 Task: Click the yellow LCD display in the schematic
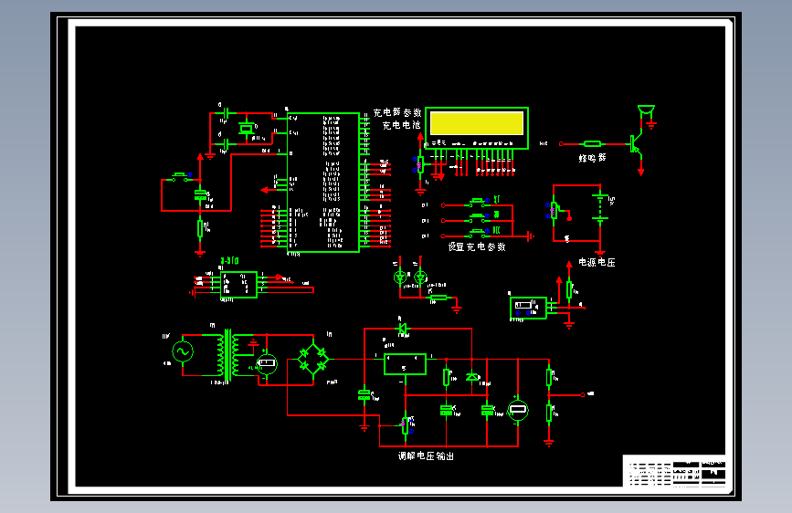(476, 123)
